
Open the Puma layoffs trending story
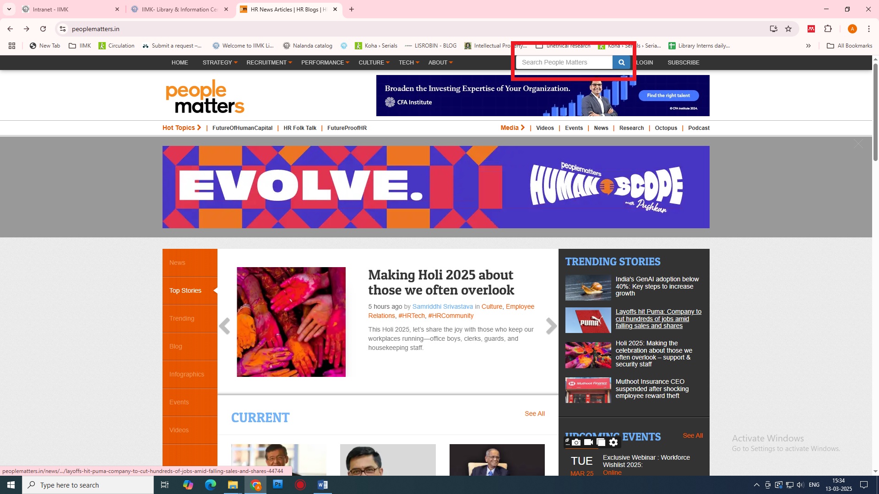pos(658,319)
